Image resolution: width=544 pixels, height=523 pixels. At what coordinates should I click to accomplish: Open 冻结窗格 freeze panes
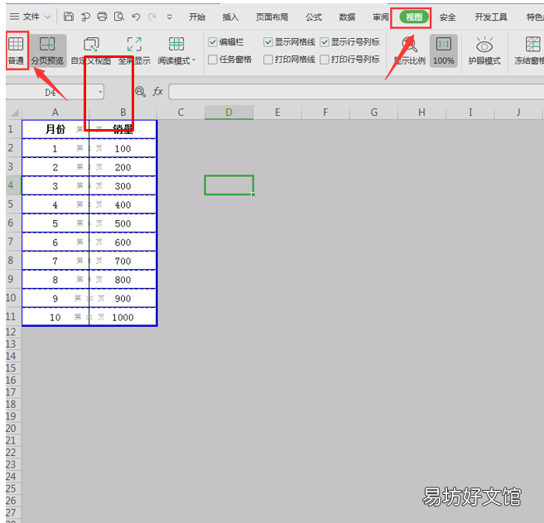(530, 51)
